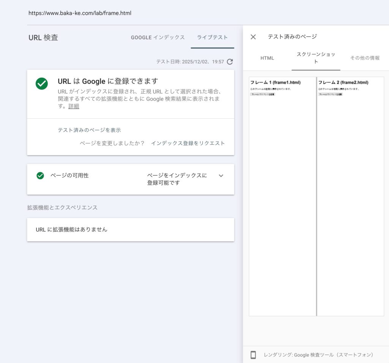Click the フレーム 1 (frame1.html) heading in screenshot
This screenshot has height=363, width=389.
271,83
